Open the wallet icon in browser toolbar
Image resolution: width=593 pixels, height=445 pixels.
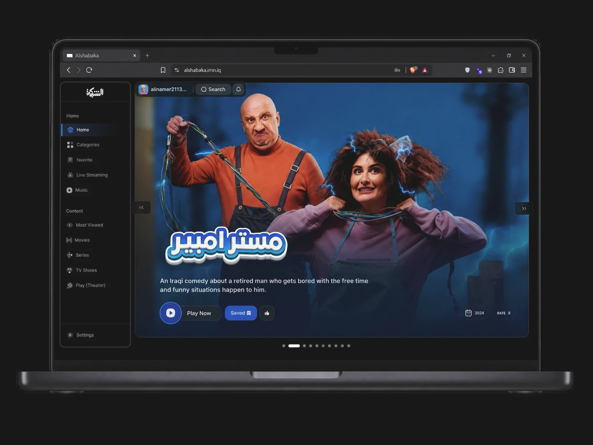coord(512,70)
